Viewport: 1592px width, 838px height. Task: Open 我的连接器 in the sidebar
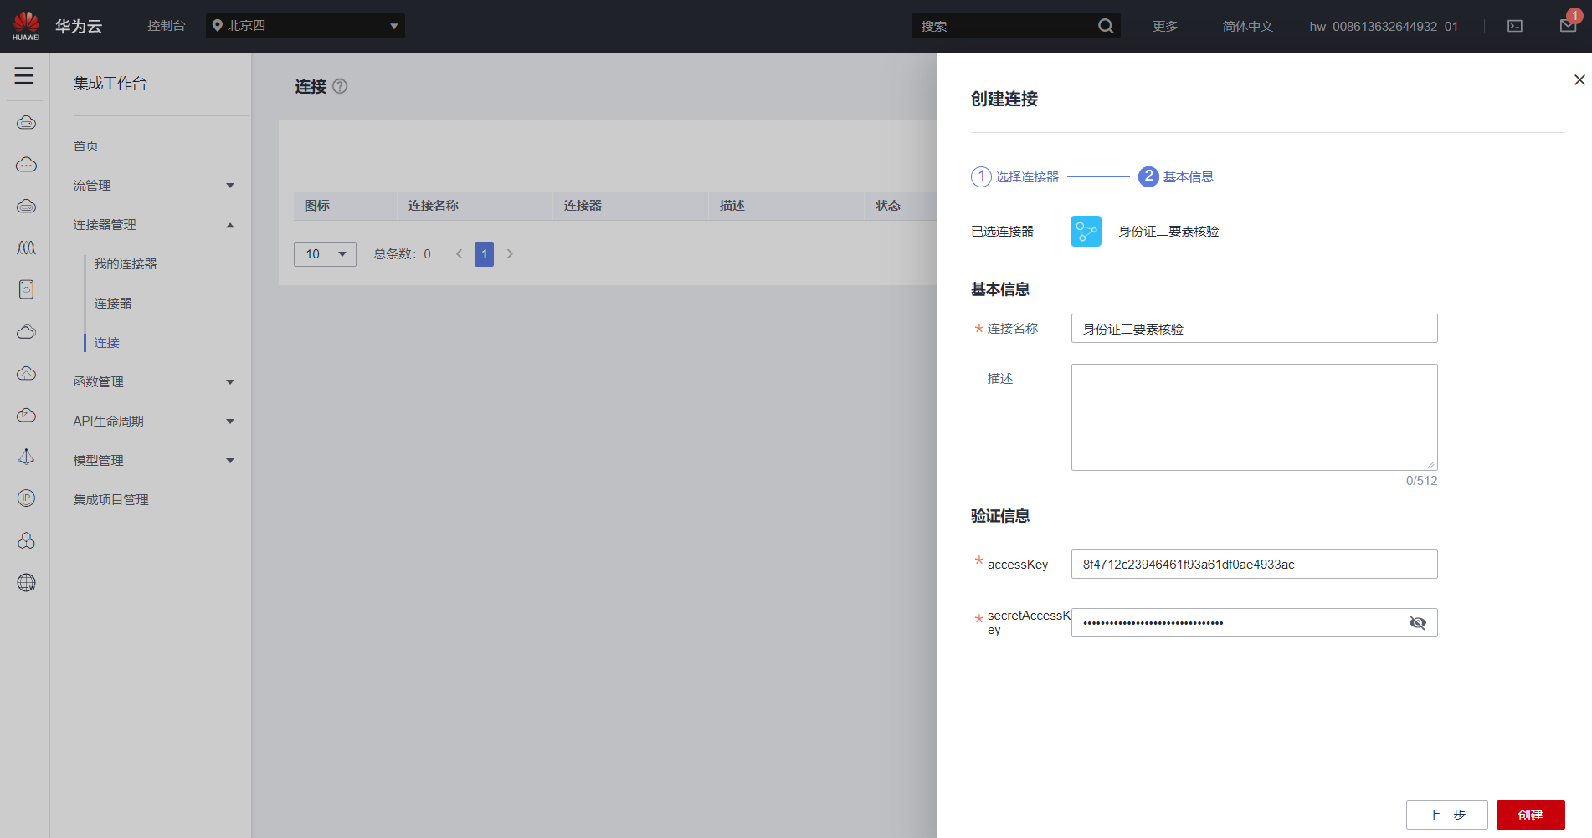(126, 264)
